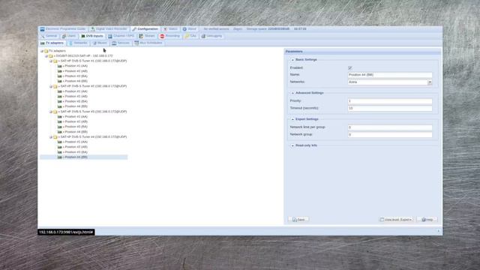This screenshot has width=480, height=270.
Task: Click the Save button
Action: point(298,220)
